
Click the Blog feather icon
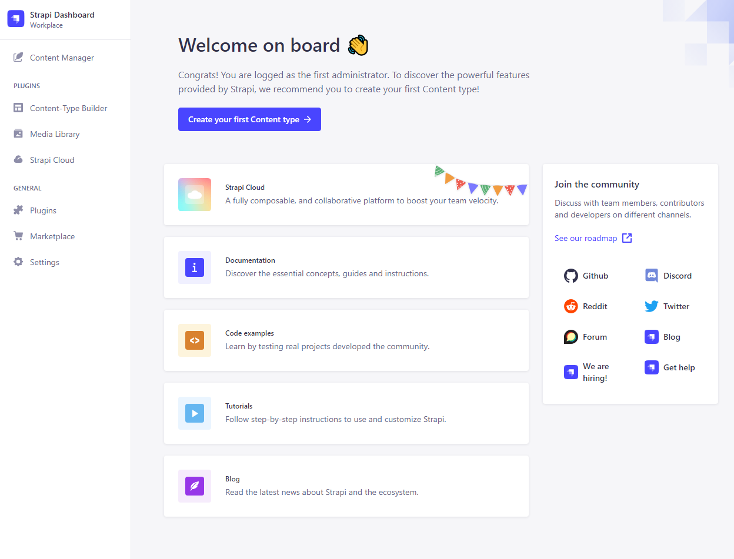(195, 486)
